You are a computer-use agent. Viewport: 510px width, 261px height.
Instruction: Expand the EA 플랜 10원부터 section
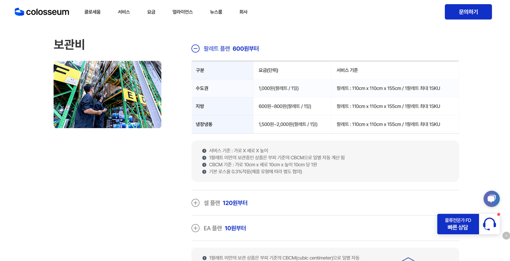[x=225, y=228]
